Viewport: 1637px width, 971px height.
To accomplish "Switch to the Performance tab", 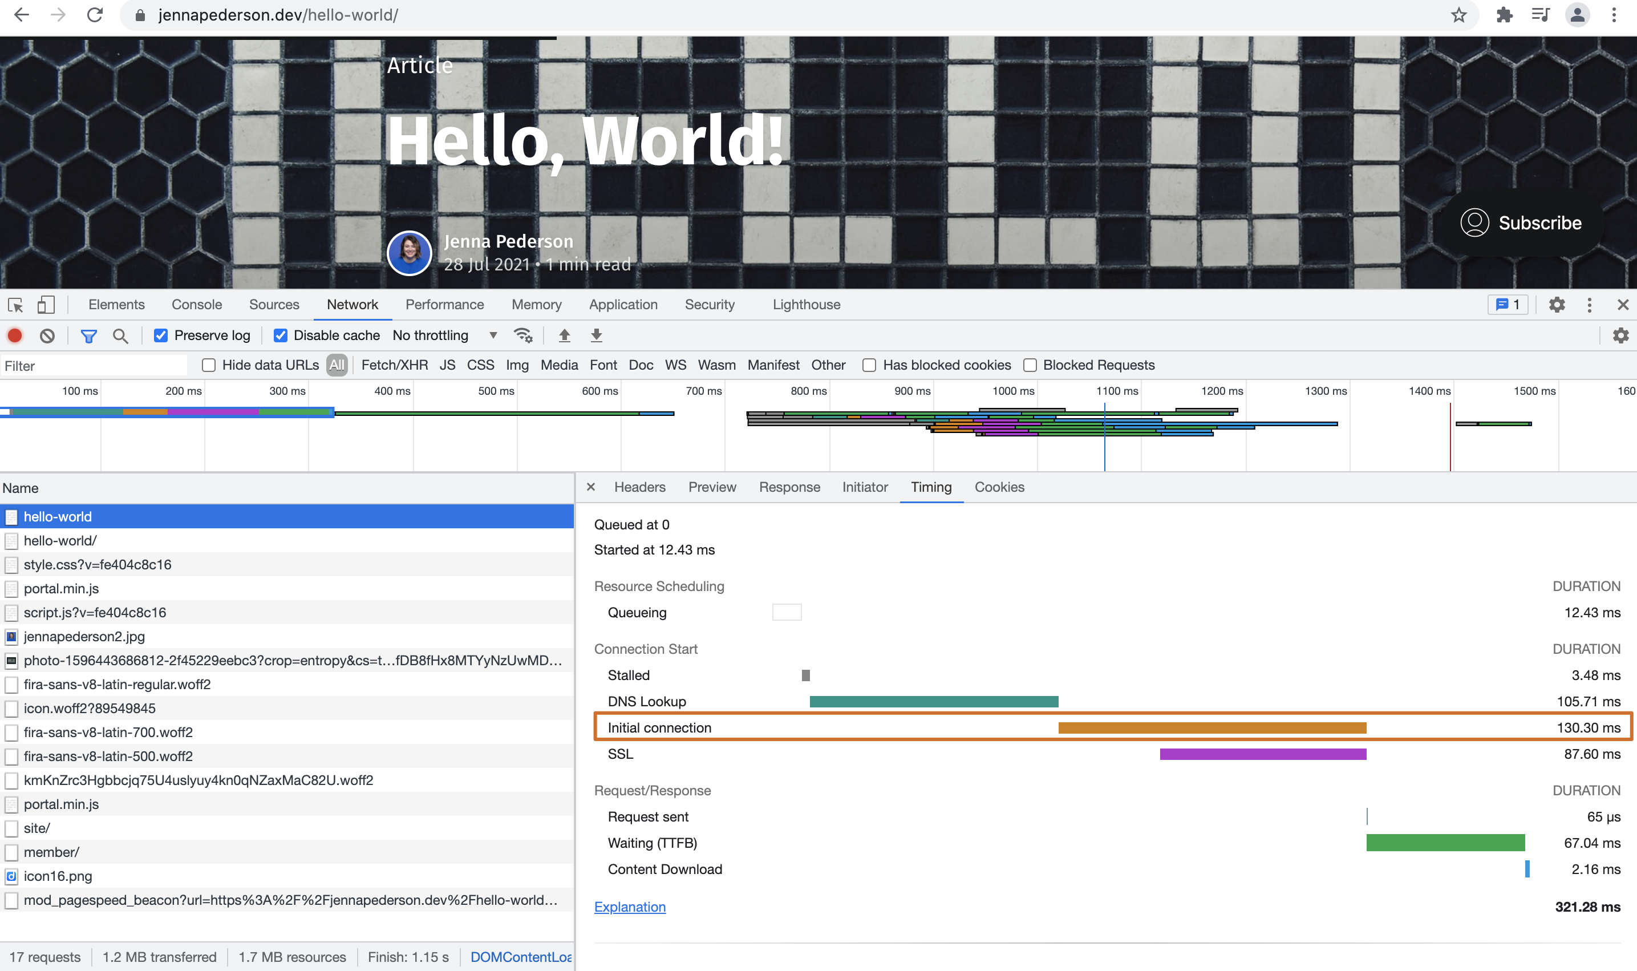I will 444,305.
